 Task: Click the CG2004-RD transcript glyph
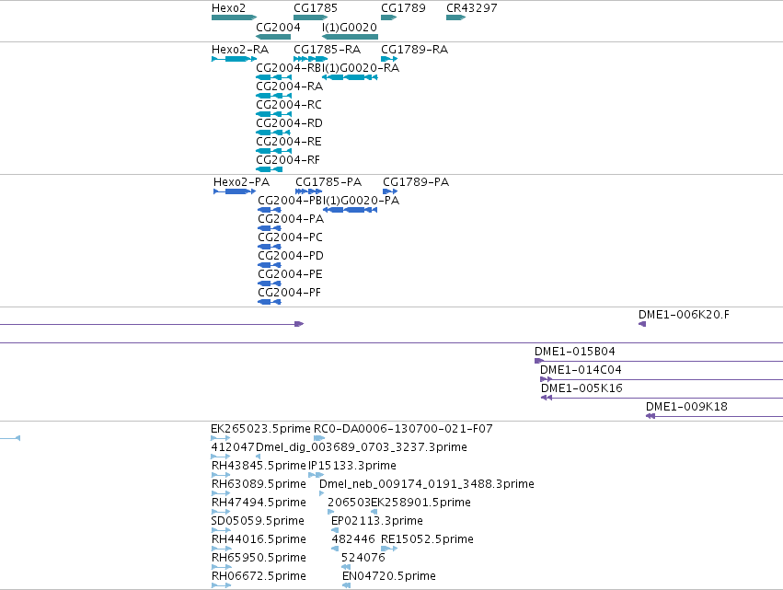273,133
